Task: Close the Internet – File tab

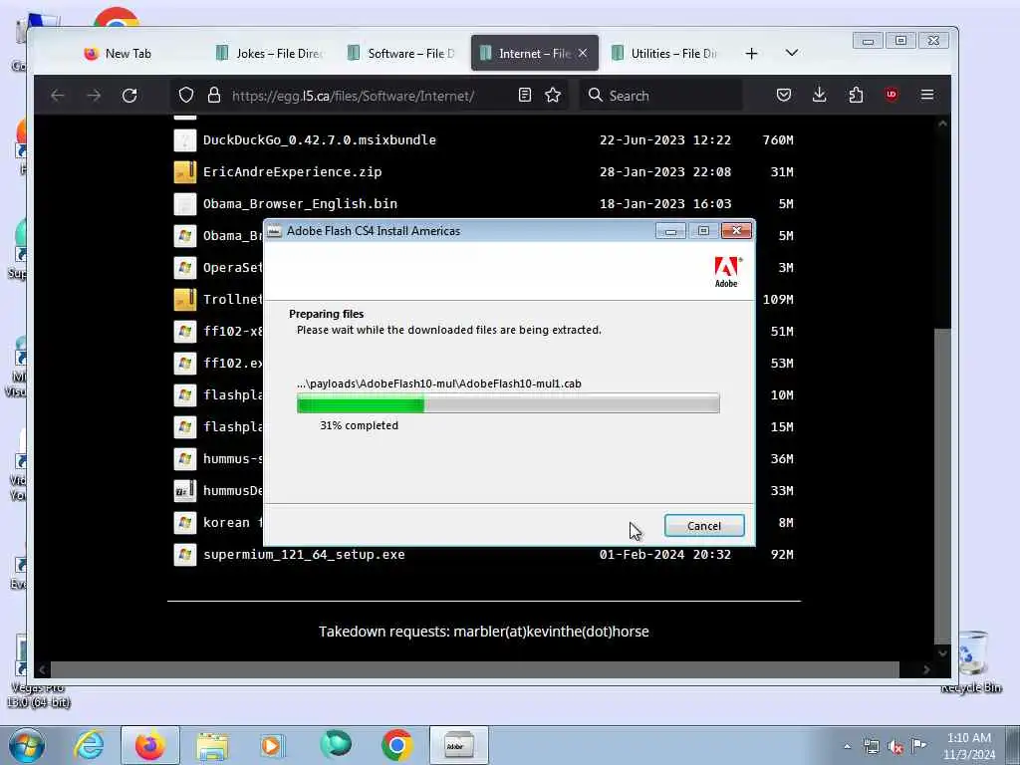Action: pyautogui.click(x=583, y=54)
